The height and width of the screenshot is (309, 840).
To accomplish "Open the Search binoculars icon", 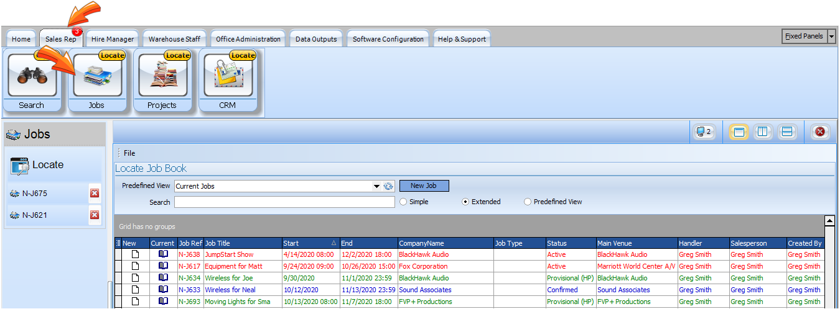I will pyautogui.click(x=32, y=76).
